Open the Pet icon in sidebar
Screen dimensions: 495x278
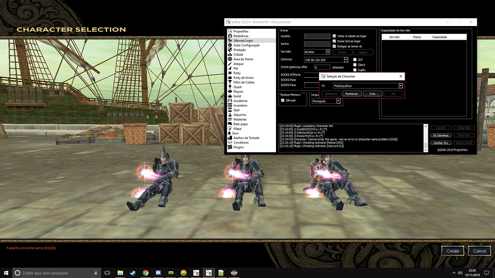pyautogui.click(x=230, y=69)
